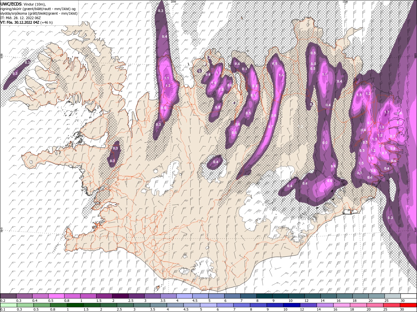Click the 'UWC/ECDS' title text
417x312 pixels.
pyautogui.click(x=11, y=4)
